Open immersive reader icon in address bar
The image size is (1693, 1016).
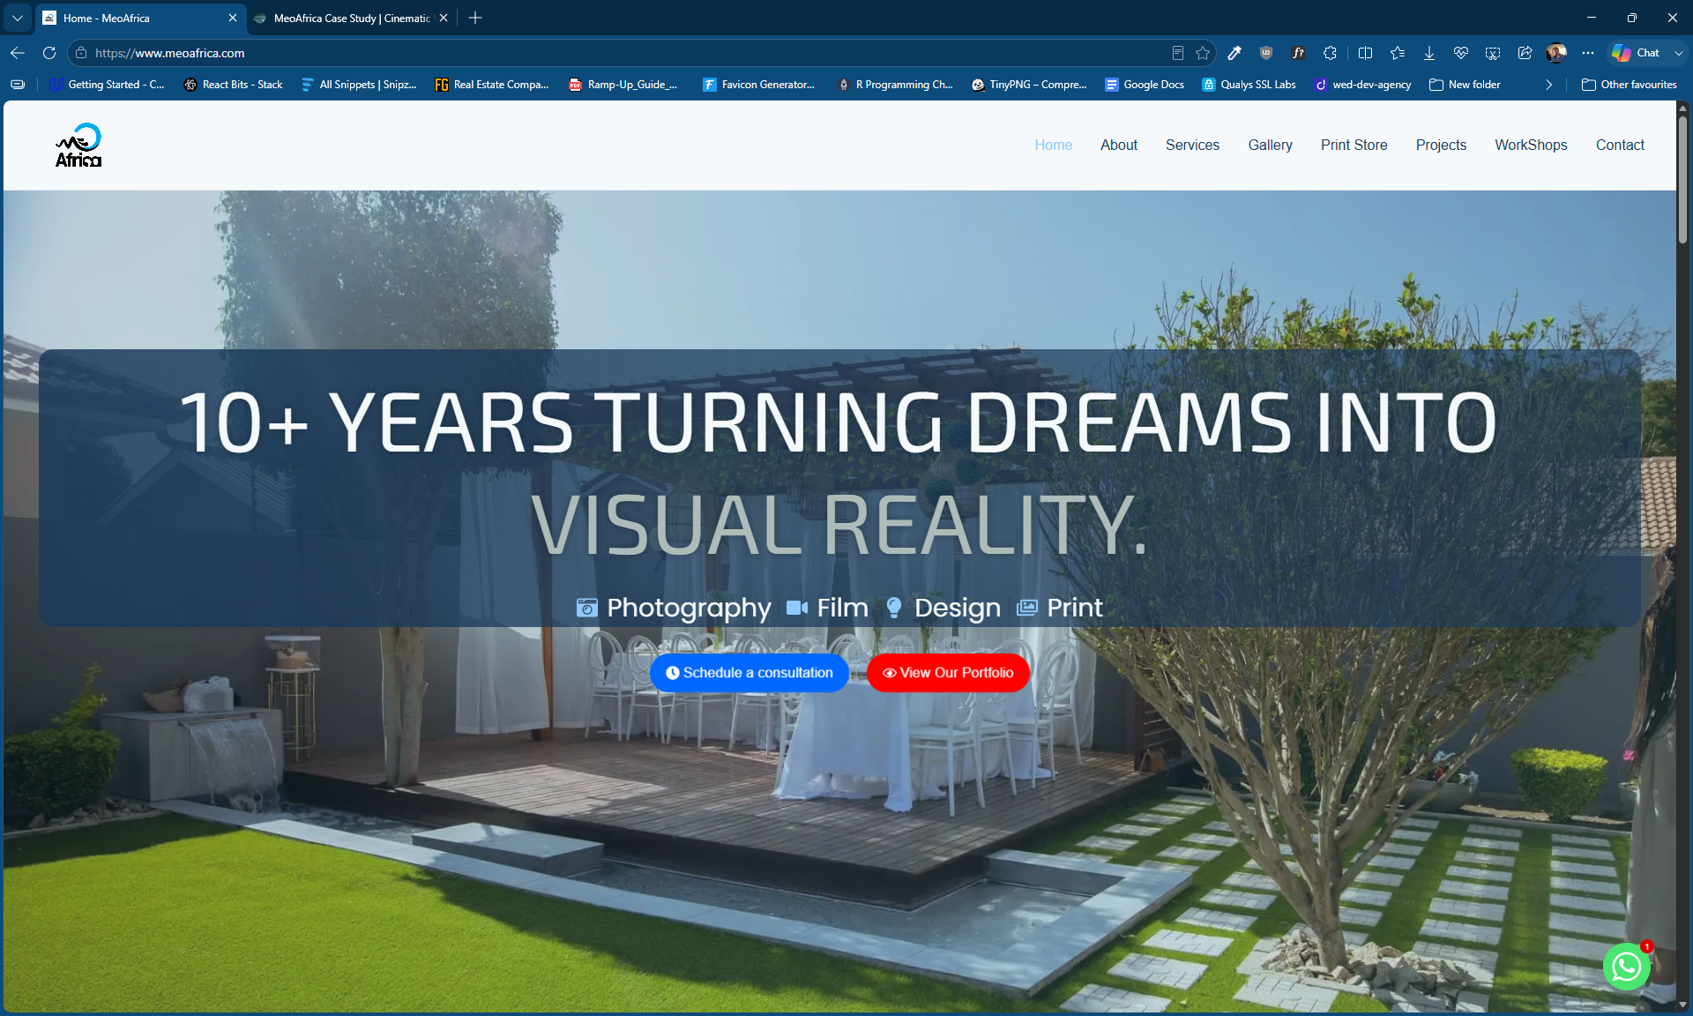(1178, 53)
